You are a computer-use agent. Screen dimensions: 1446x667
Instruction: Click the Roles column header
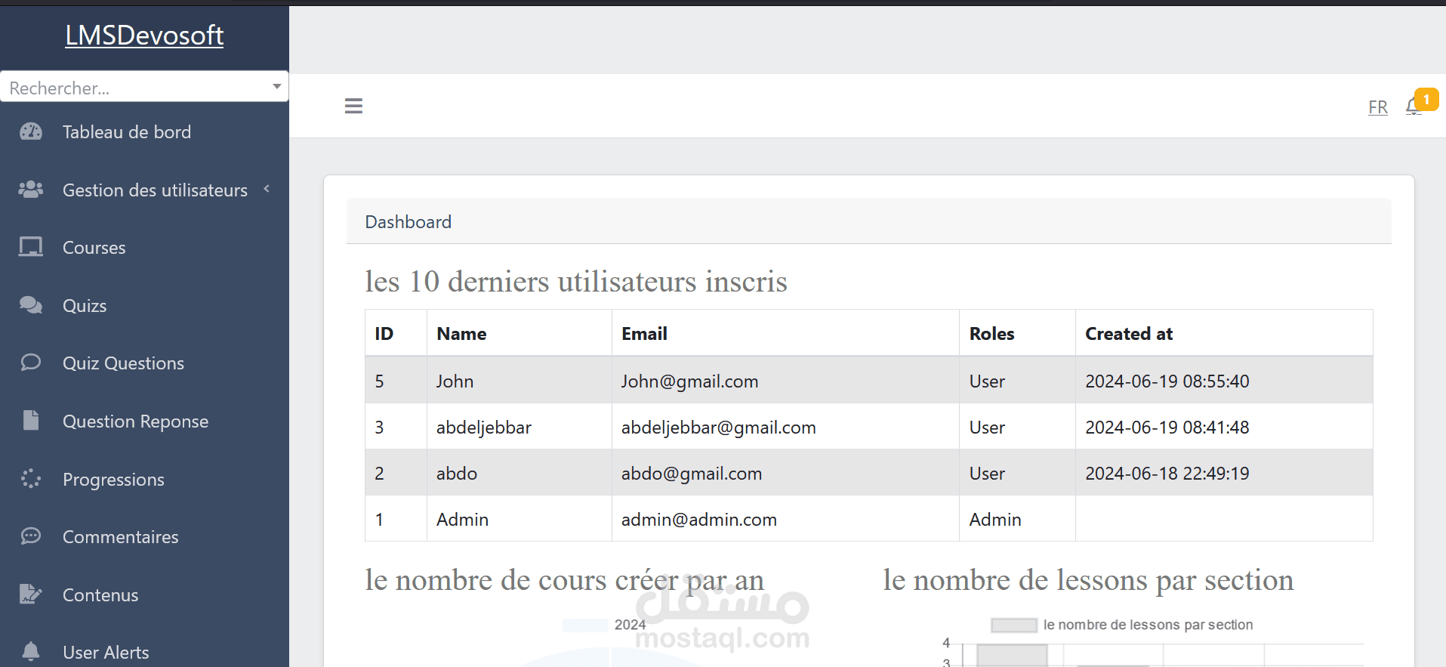tap(1017, 333)
